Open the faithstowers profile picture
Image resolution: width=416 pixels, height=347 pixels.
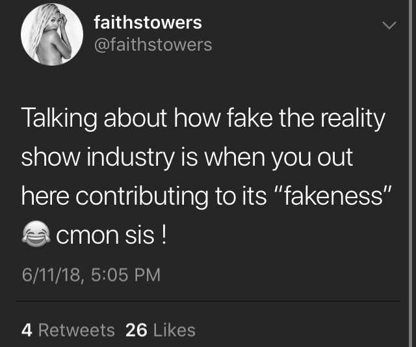click(52, 34)
